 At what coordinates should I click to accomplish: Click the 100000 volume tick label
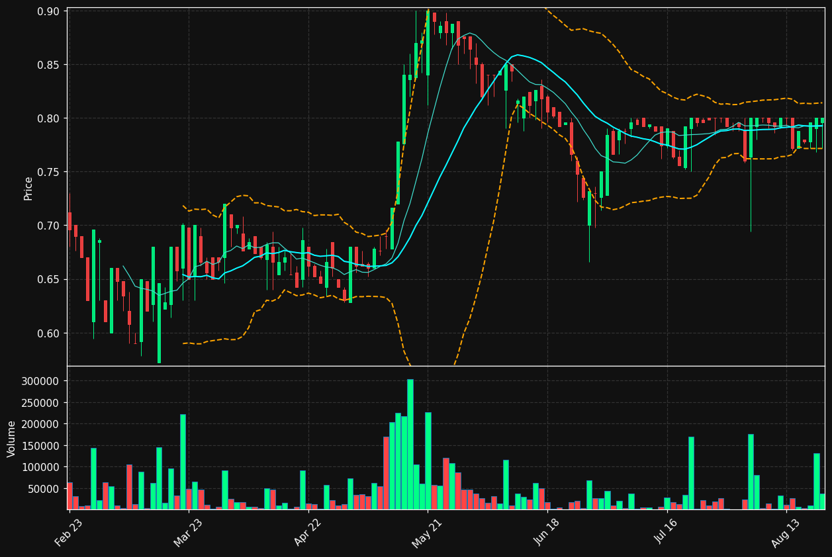coord(42,467)
